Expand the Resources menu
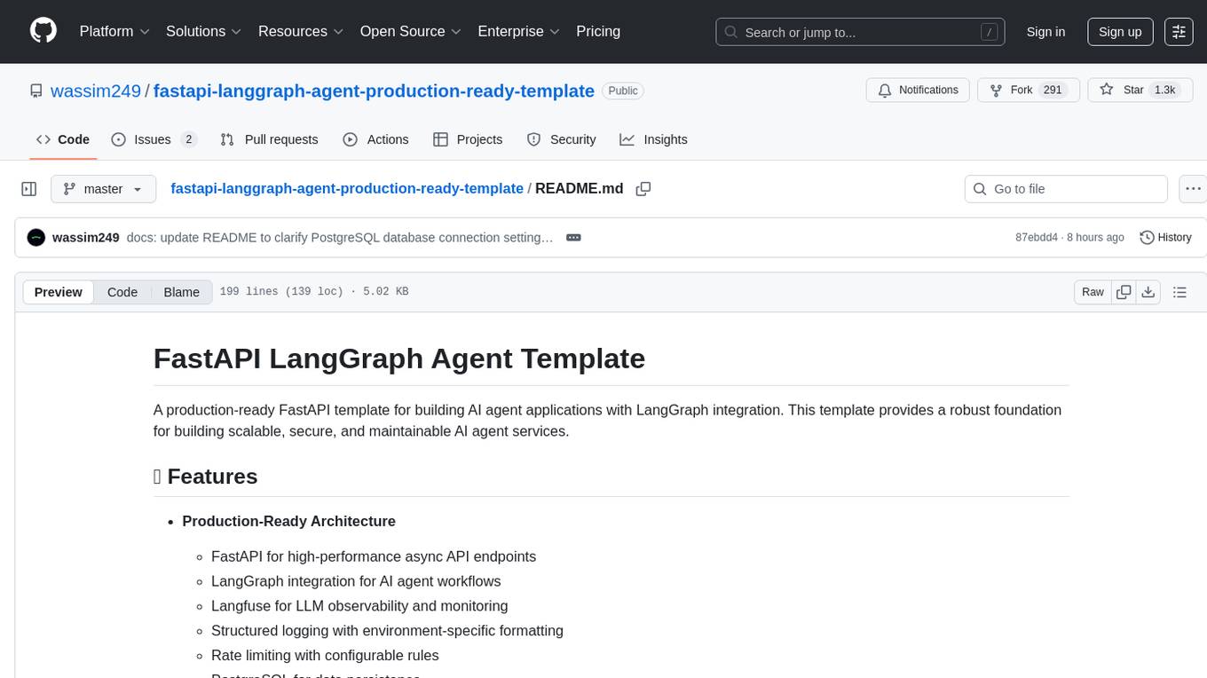1207x678 pixels. coord(301,31)
